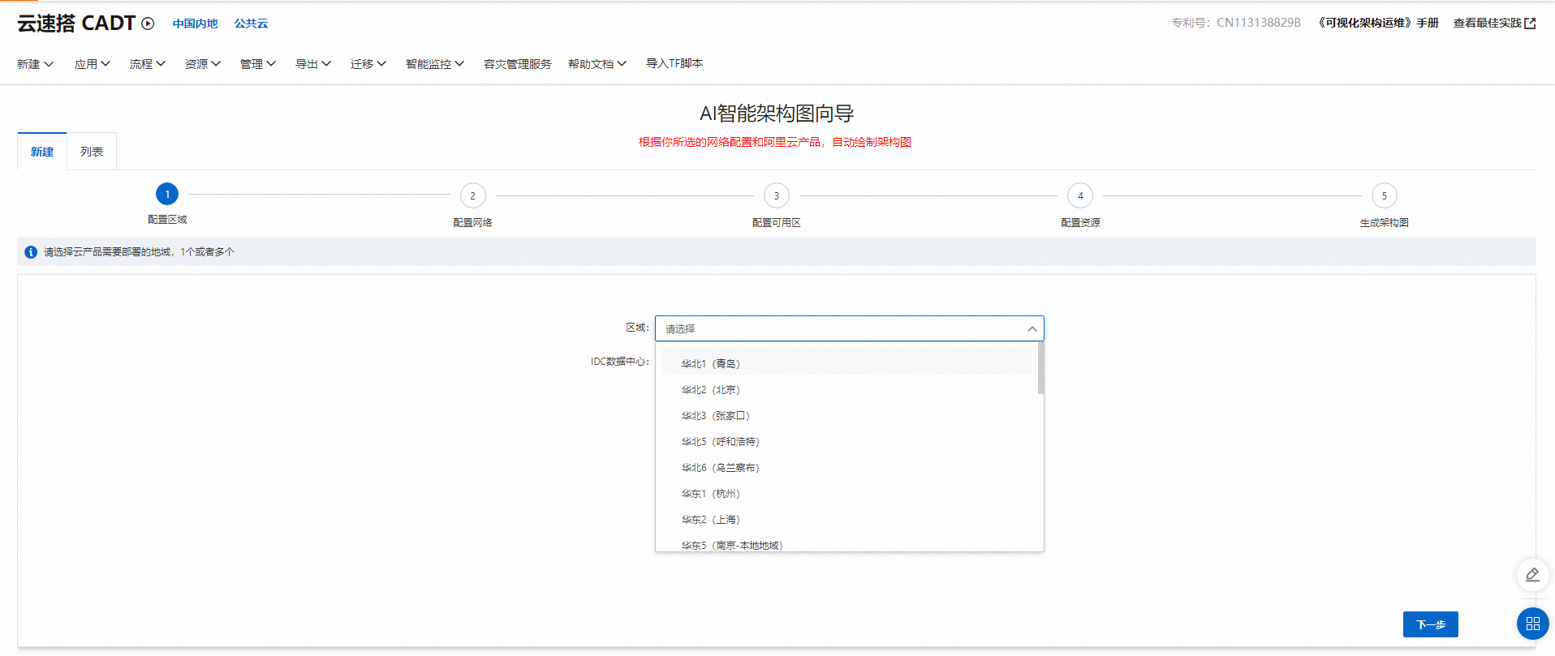Image resolution: width=1555 pixels, height=656 pixels.
Task: Switch to the 列表 tab
Action: [92, 152]
